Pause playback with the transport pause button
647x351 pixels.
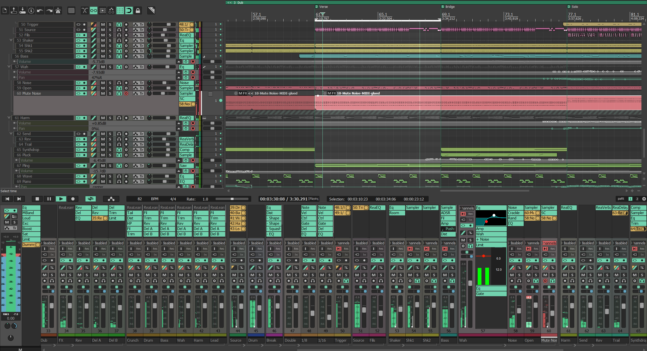[x=49, y=199]
